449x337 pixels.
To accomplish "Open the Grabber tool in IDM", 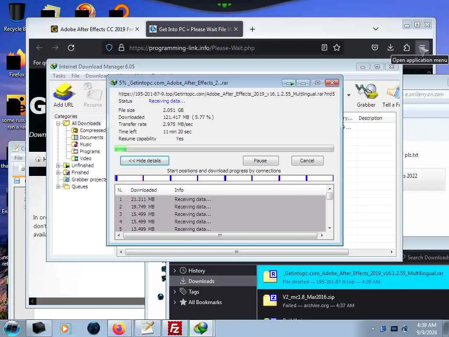I will [x=366, y=95].
